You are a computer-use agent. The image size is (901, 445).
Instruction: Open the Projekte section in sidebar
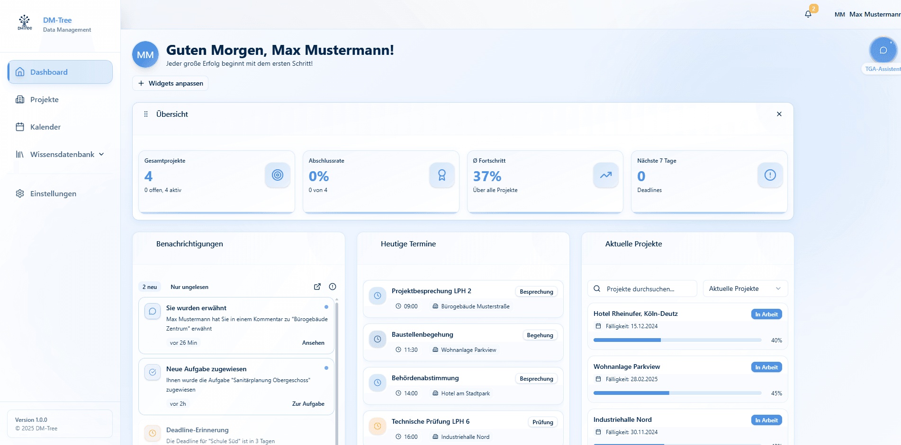coord(44,99)
